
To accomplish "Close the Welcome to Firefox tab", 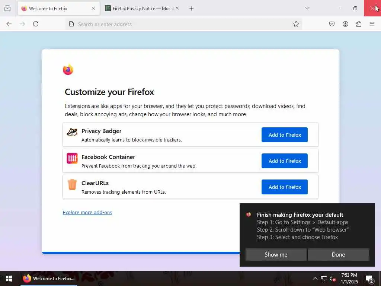I will (x=93, y=8).
